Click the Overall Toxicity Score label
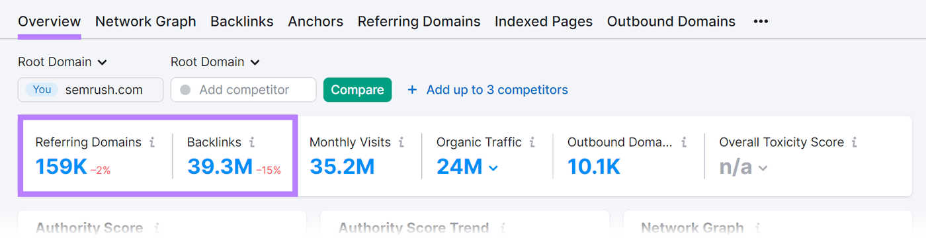 pyautogui.click(x=782, y=142)
